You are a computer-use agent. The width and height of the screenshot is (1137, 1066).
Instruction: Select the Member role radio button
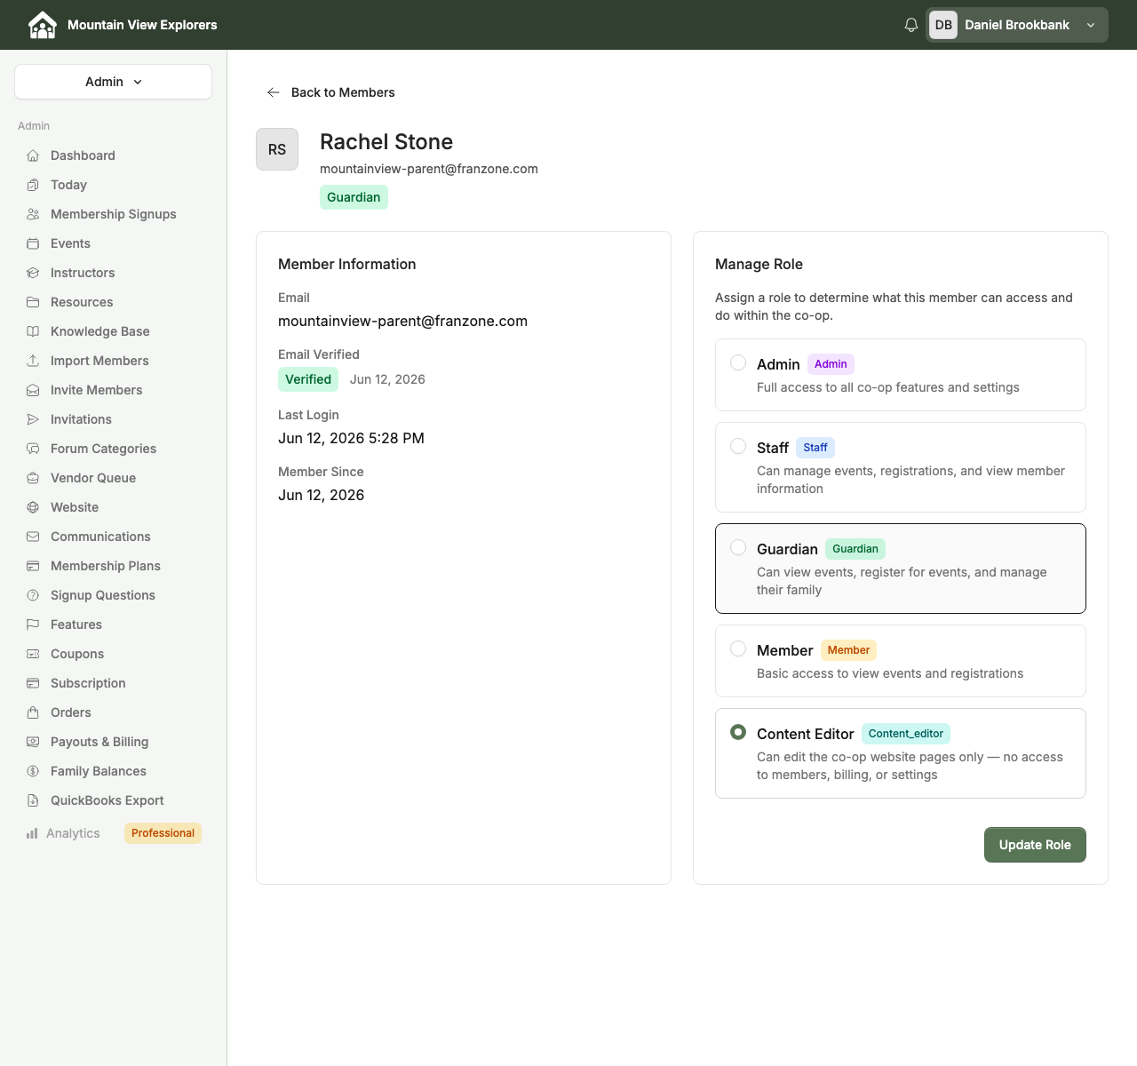[738, 648]
